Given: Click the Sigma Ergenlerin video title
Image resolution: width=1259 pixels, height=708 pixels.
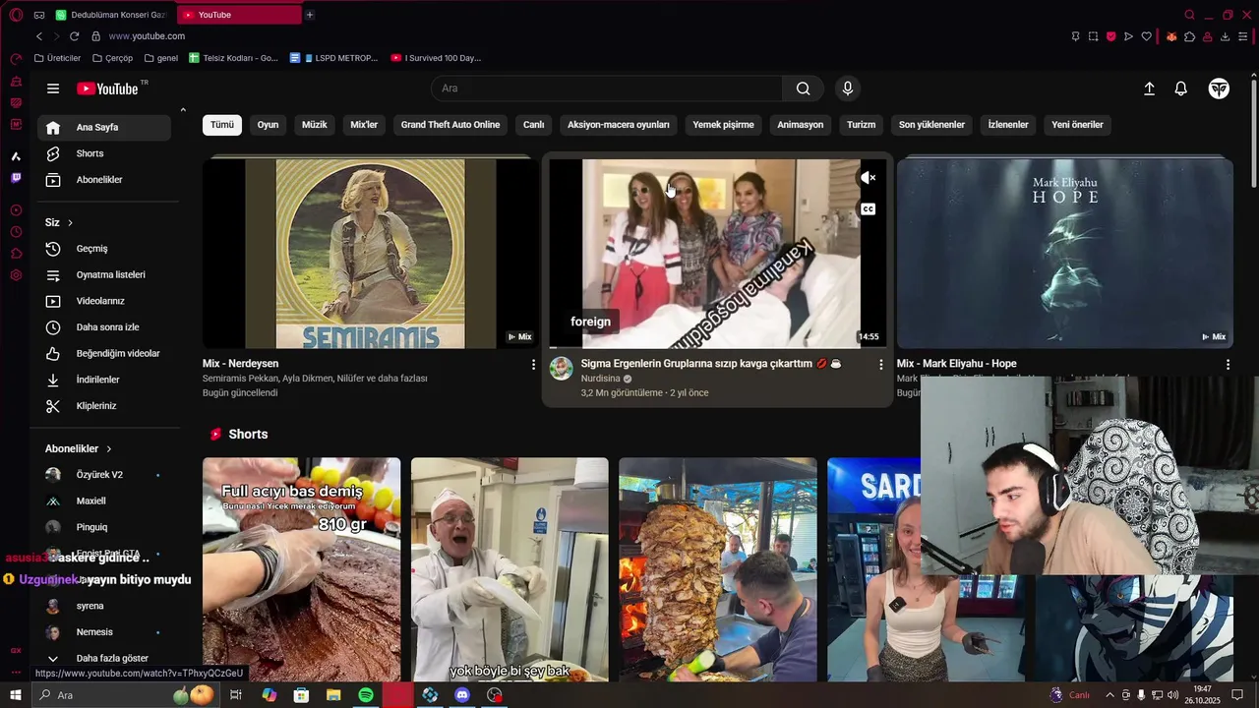Looking at the screenshot, I should [x=711, y=364].
